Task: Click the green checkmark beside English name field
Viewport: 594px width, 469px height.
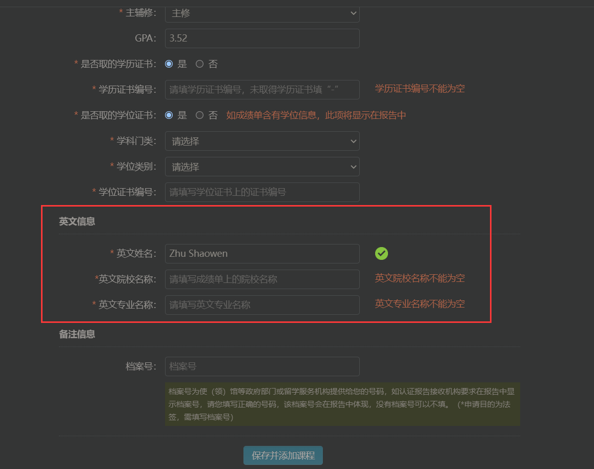Action: point(381,253)
